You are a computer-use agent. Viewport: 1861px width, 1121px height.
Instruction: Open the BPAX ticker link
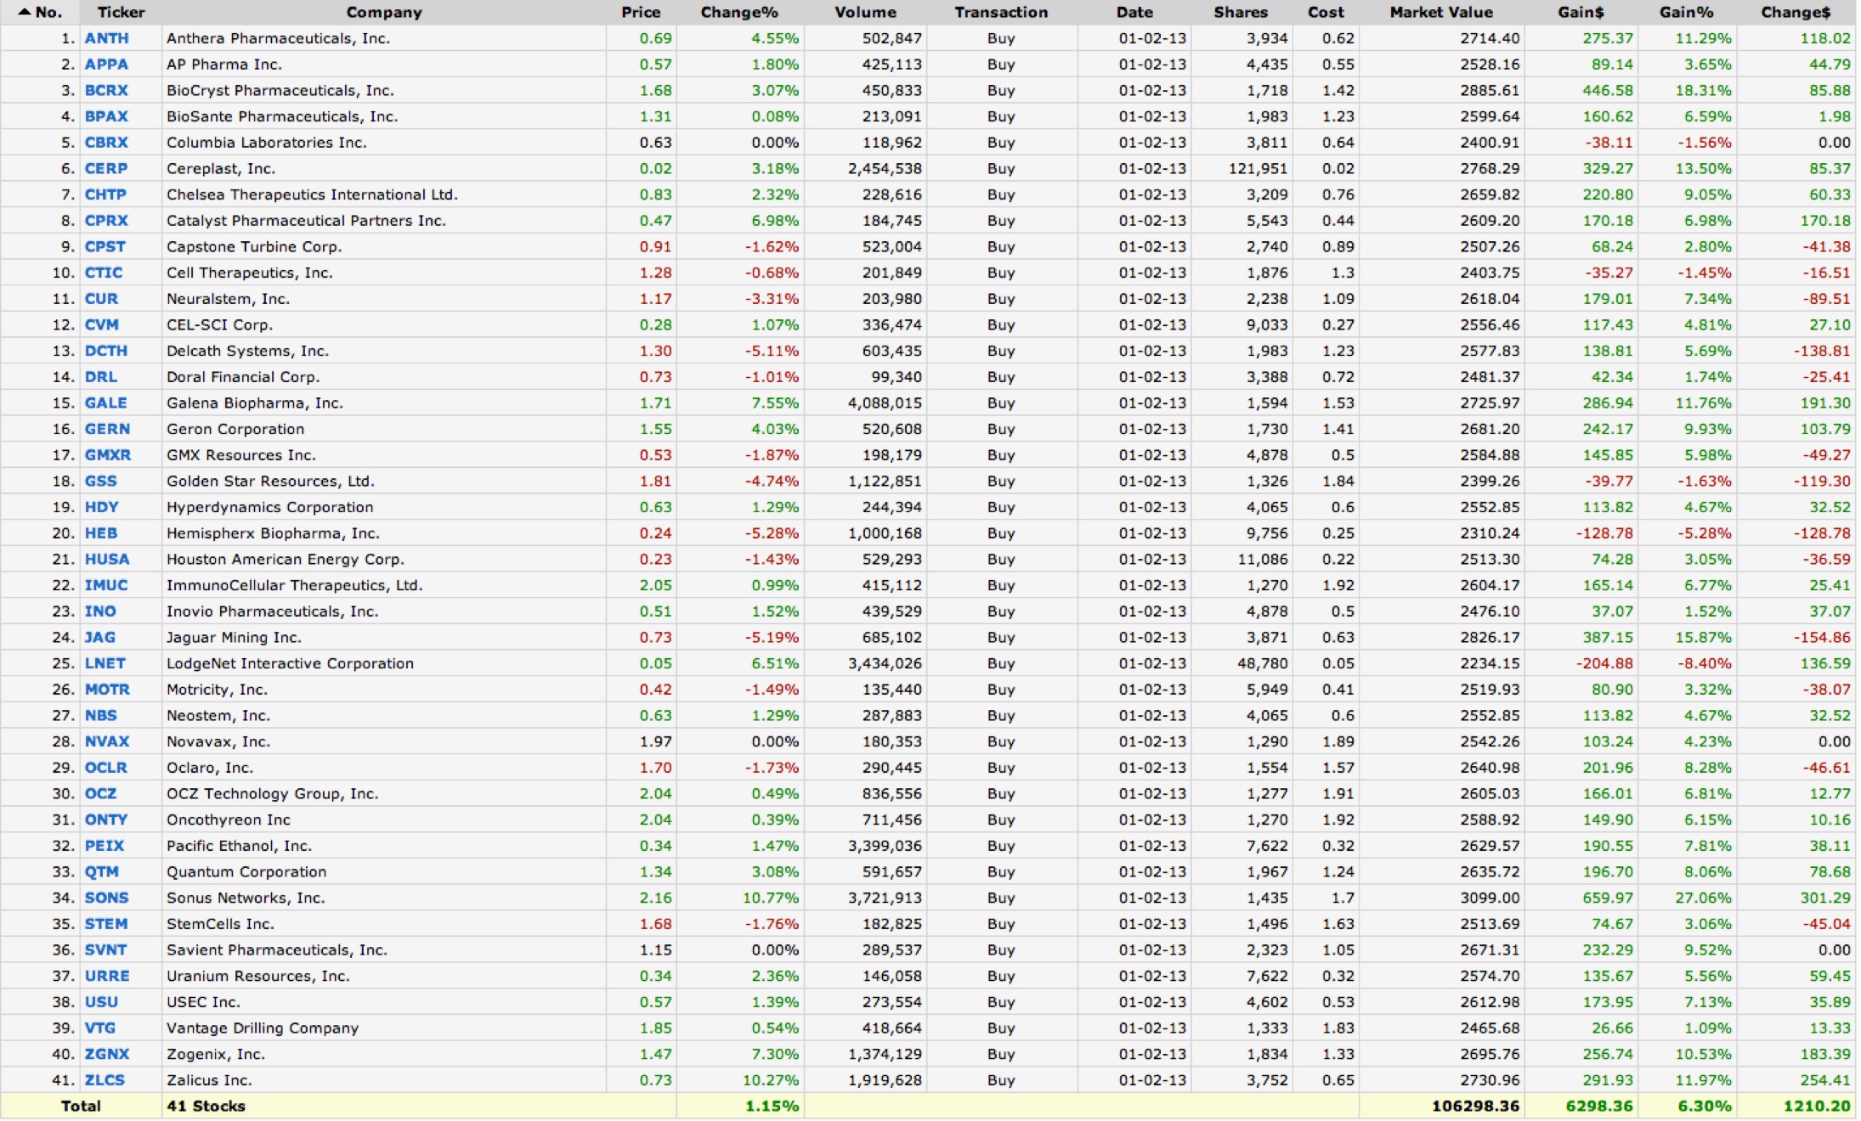pos(106,116)
